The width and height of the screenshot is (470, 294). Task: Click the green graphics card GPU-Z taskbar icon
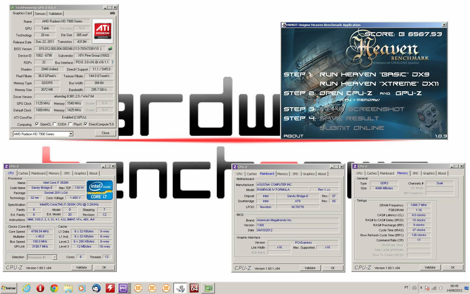[x=208, y=288]
